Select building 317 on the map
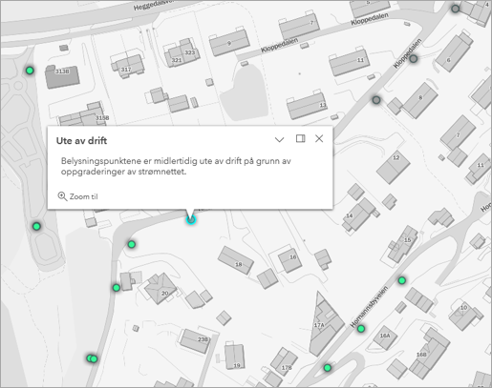Image resolution: width=492 pixels, height=388 pixels. [128, 66]
